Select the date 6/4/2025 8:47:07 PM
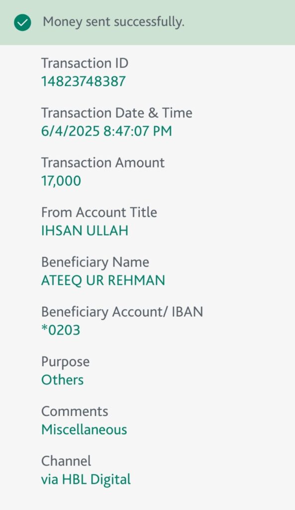Image resolution: width=295 pixels, height=510 pixels. tap(106, 131)
